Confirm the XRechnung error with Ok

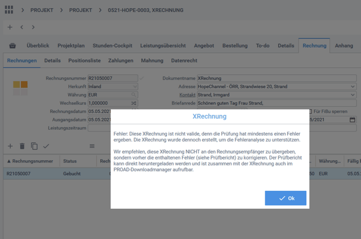point(286,198)
